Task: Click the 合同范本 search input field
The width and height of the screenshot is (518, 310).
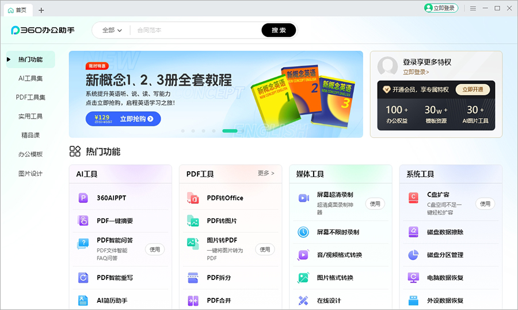Action: click(196, 31)
